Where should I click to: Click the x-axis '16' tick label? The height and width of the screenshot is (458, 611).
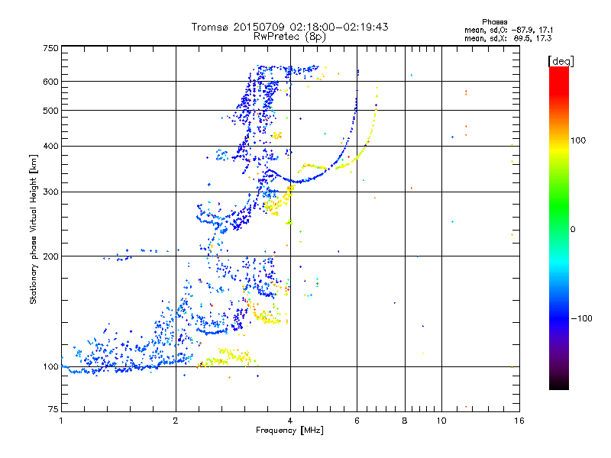click(519, 421)
